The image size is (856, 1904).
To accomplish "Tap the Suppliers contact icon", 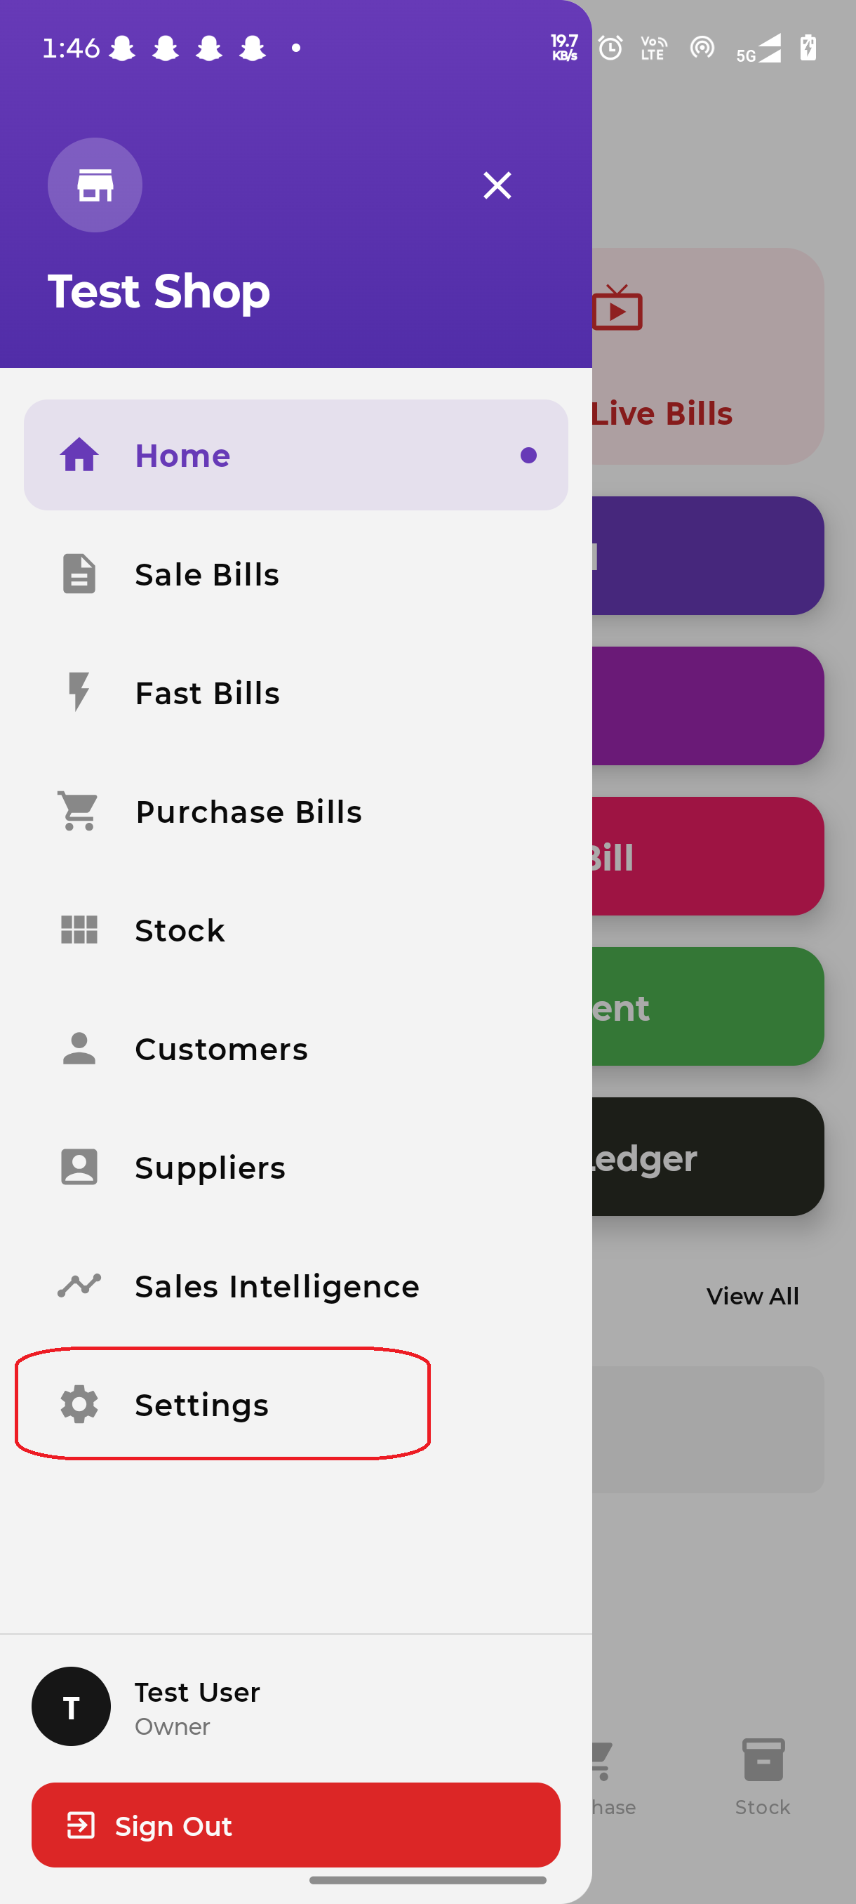I will 79,1167.
